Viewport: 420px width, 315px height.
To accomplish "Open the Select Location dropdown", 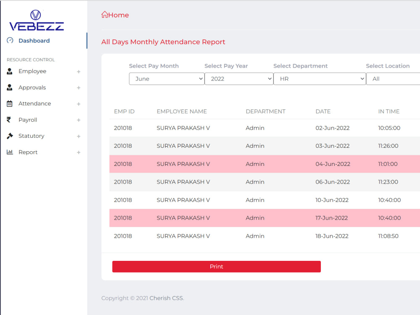I will coord(393,79).
